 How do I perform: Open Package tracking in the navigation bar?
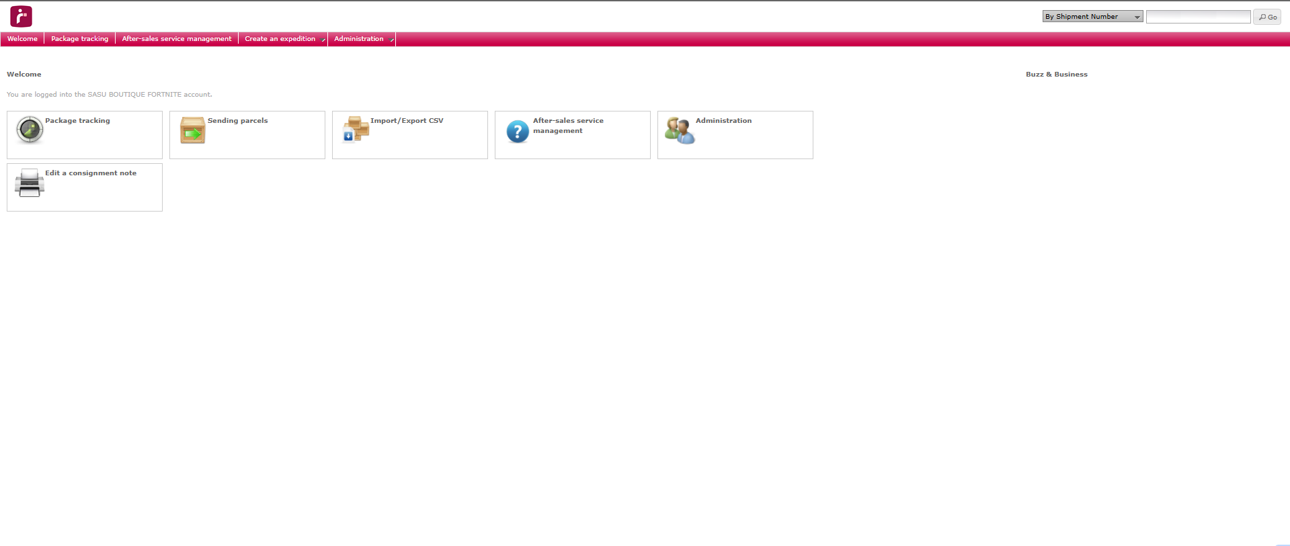click(79, 39)
